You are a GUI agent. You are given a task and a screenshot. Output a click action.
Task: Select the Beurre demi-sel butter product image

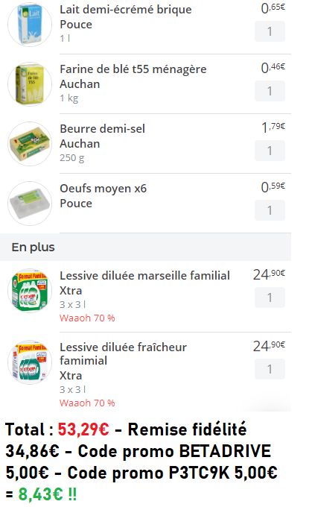point(30,144)
